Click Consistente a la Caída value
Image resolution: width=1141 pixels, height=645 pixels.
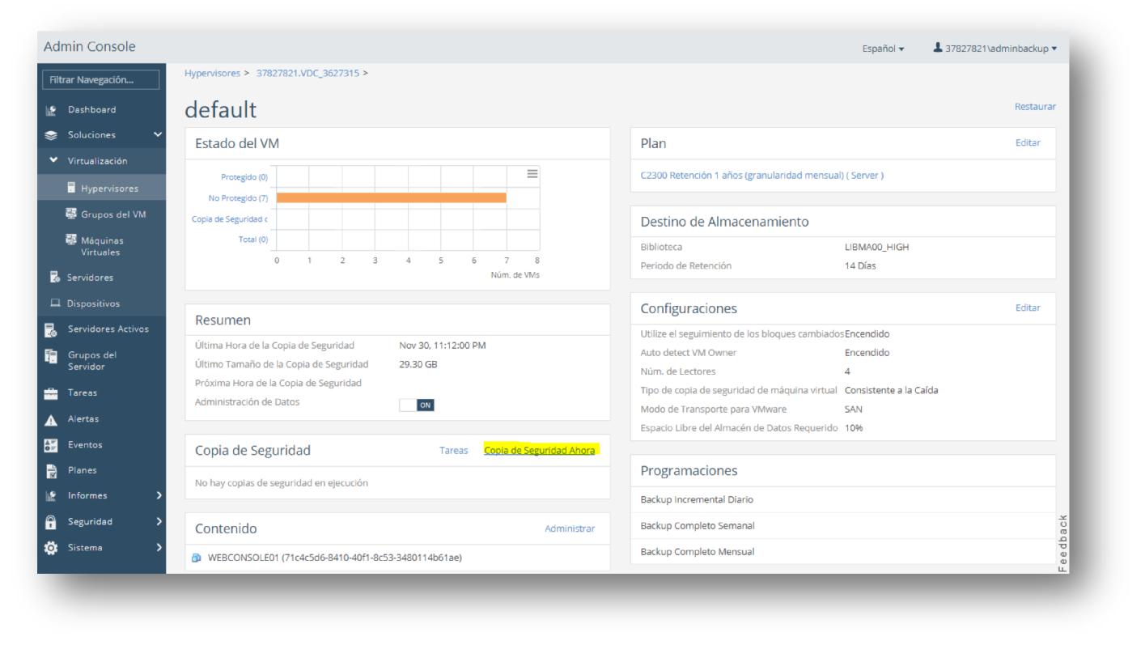click(x=892, y=390)
